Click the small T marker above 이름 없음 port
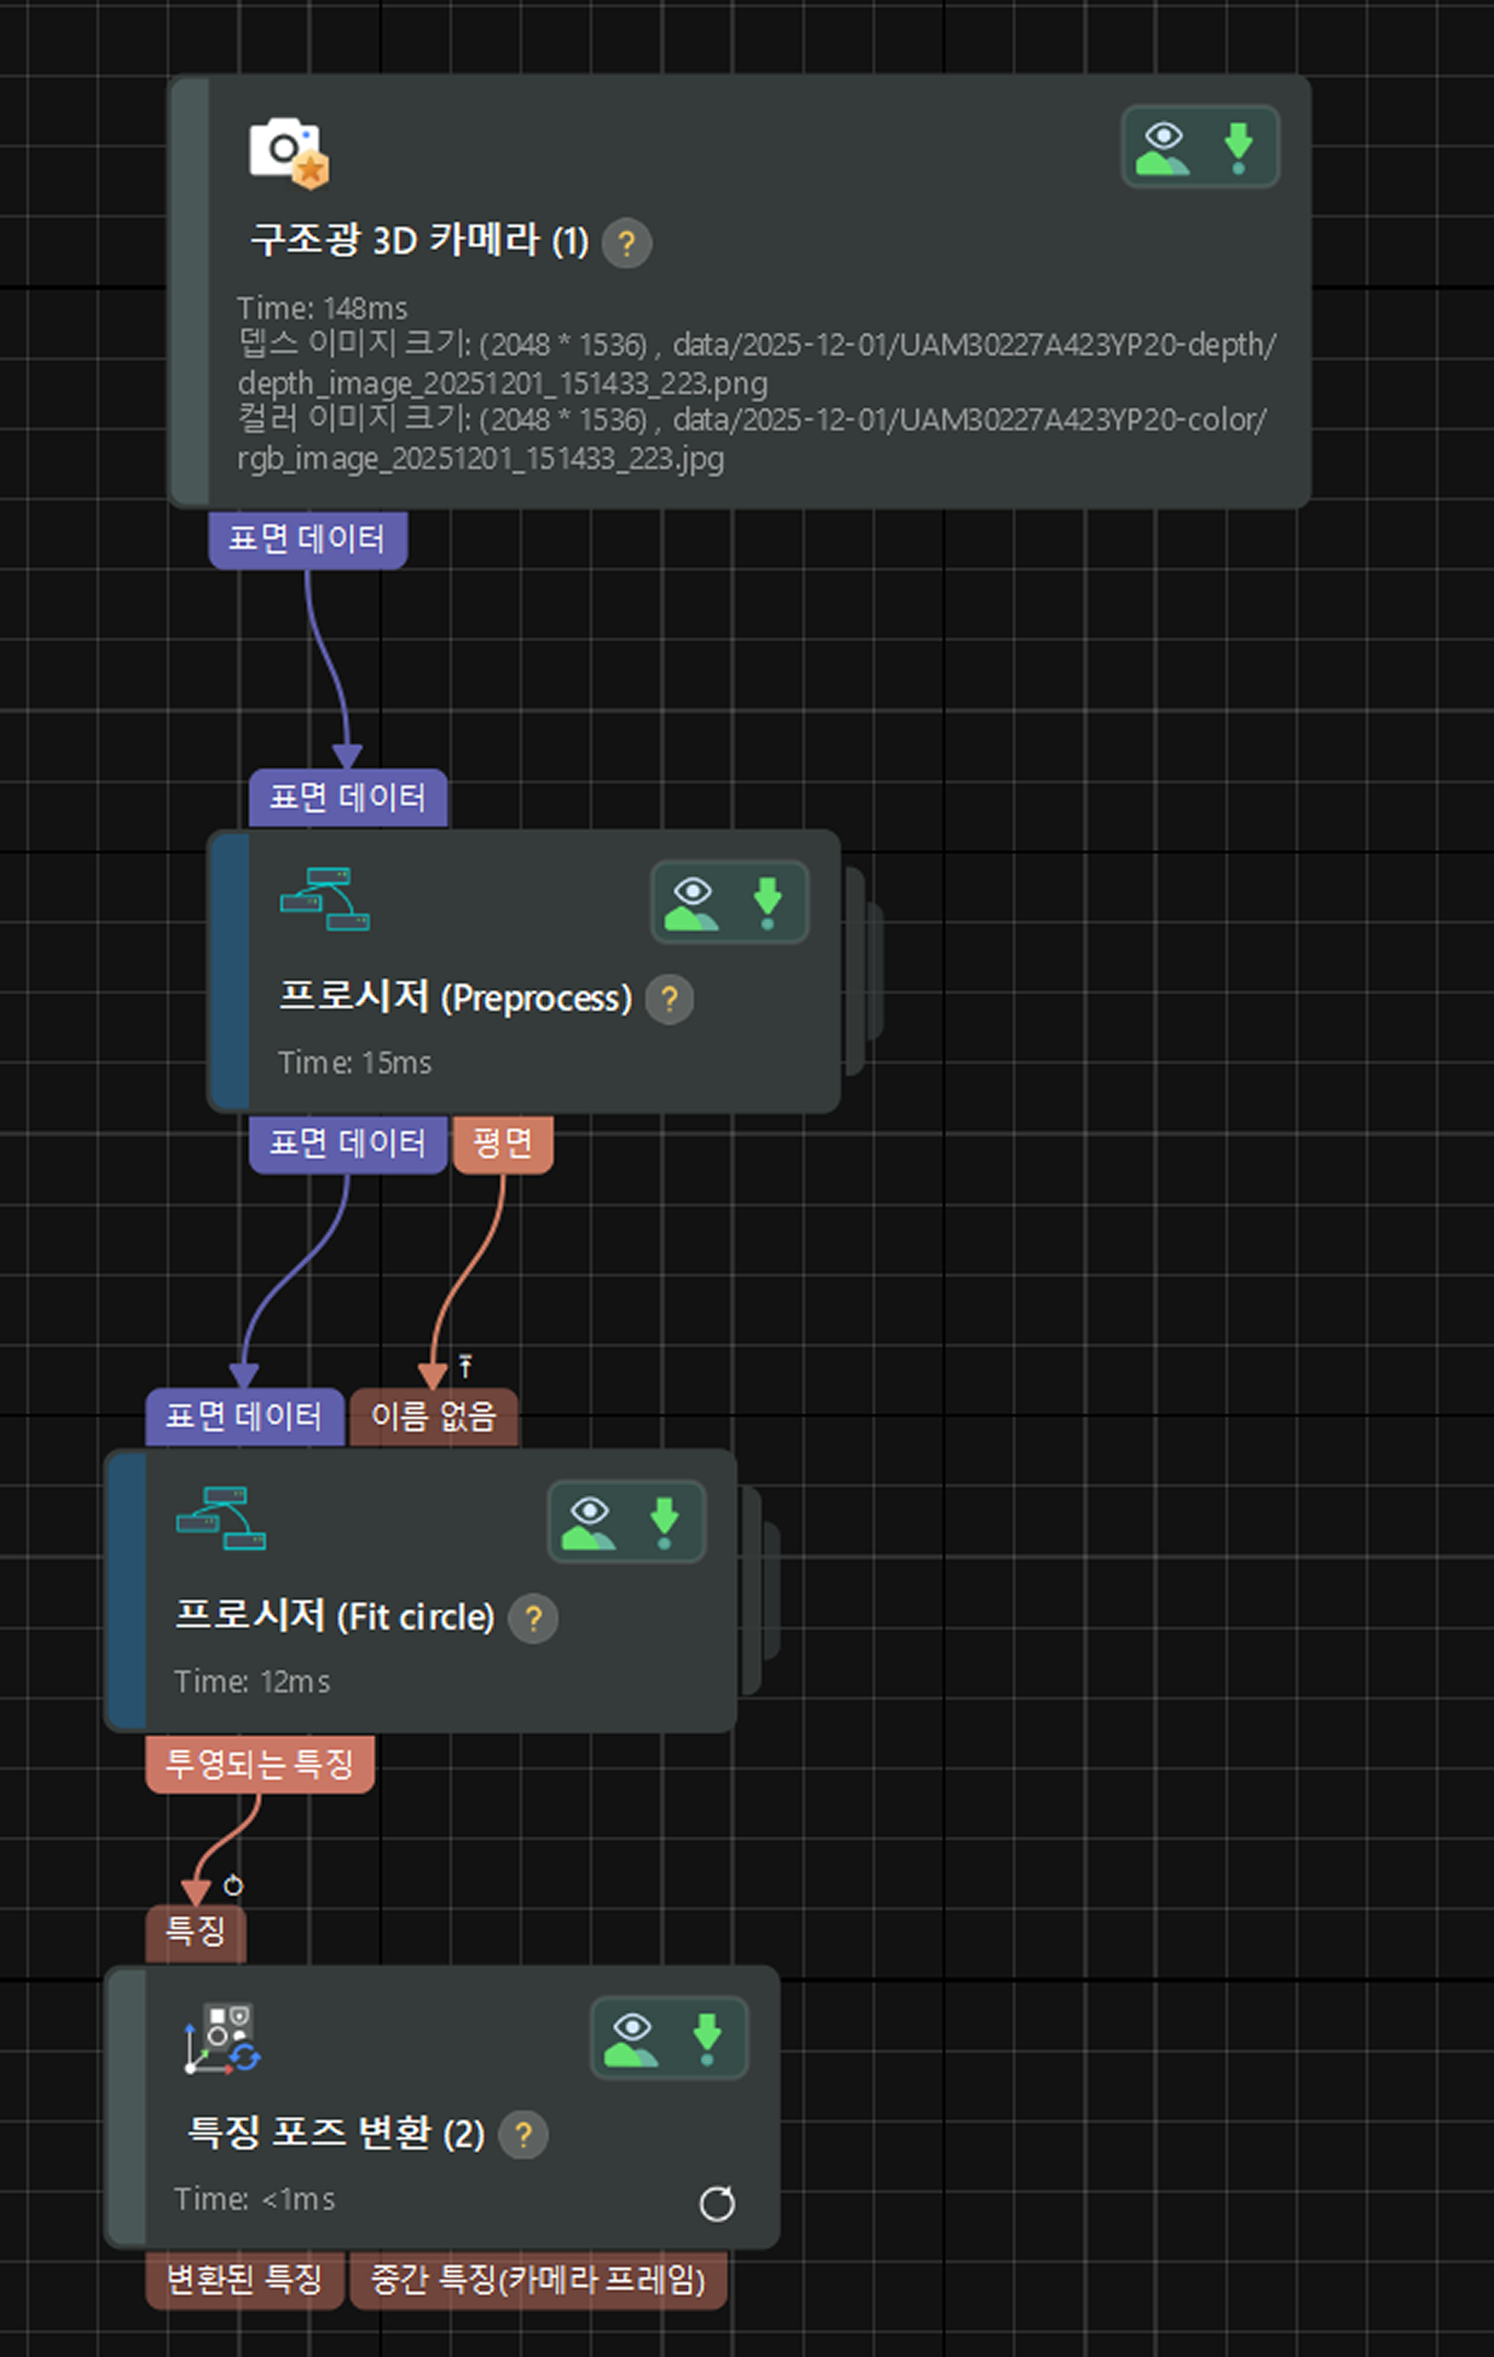The image size is (1494, 2357). (466, 1364)
